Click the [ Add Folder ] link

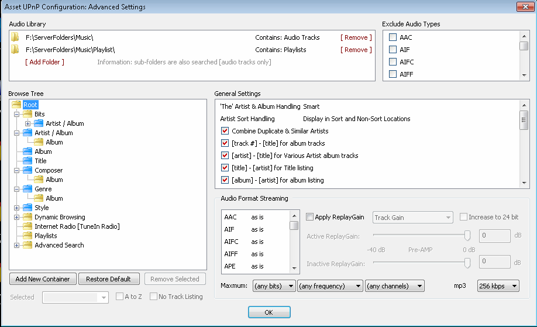(x=44, y=62)
